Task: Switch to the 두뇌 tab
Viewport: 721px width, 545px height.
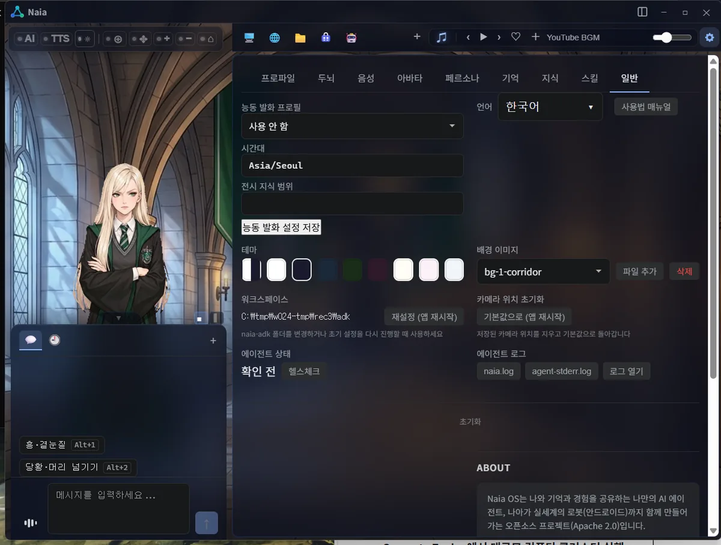Action: pyautogui.click(x=326, y=78)
